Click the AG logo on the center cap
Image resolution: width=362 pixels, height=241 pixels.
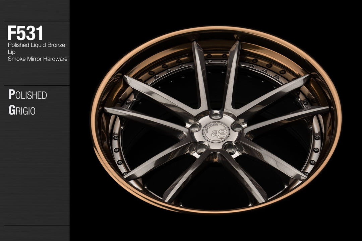(217, 133)
